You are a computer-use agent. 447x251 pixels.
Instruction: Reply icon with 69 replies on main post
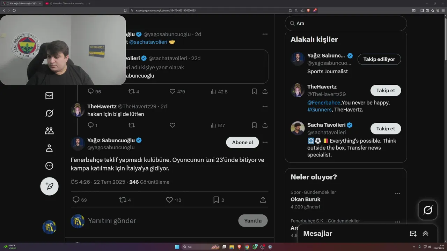(x=76, y=200)
